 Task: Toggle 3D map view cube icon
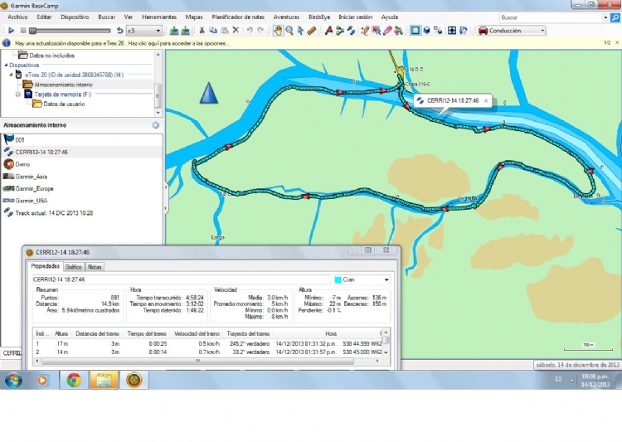click(427, 31)
